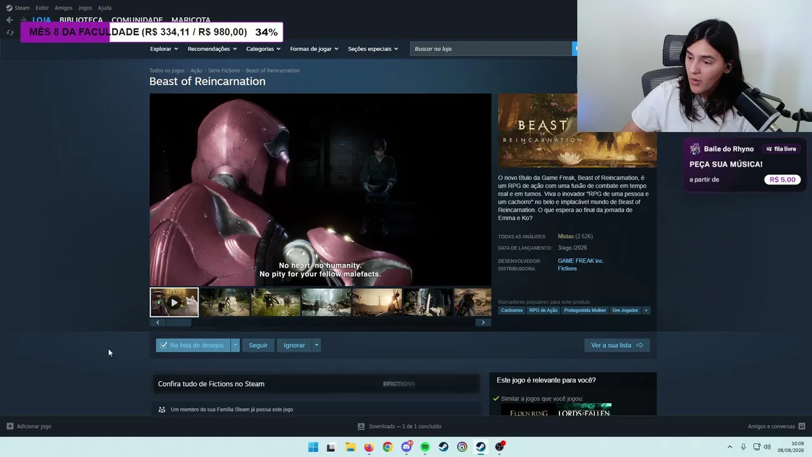Go to the Todos os jogos breadcrumb
This screenshot has height=457, width=812.
click(x=167, y=70)
